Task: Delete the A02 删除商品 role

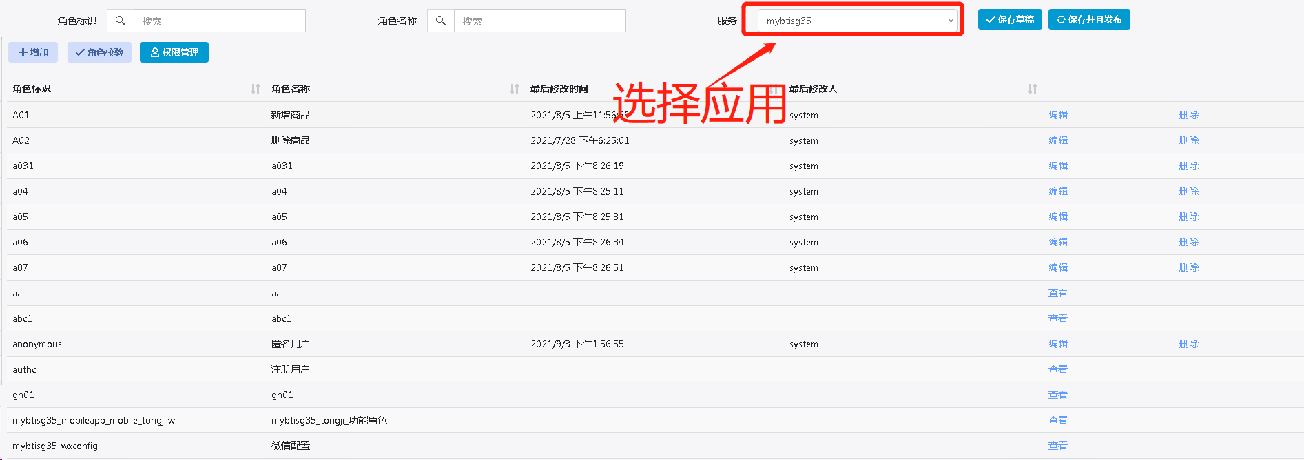Action: [x=1188, y=140]
